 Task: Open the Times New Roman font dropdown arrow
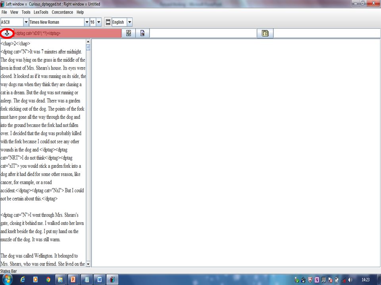coord(87,22)
